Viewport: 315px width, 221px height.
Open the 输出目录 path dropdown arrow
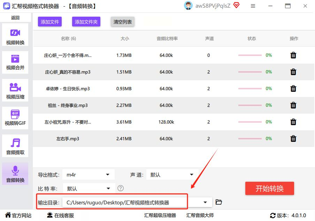(206, 202)
